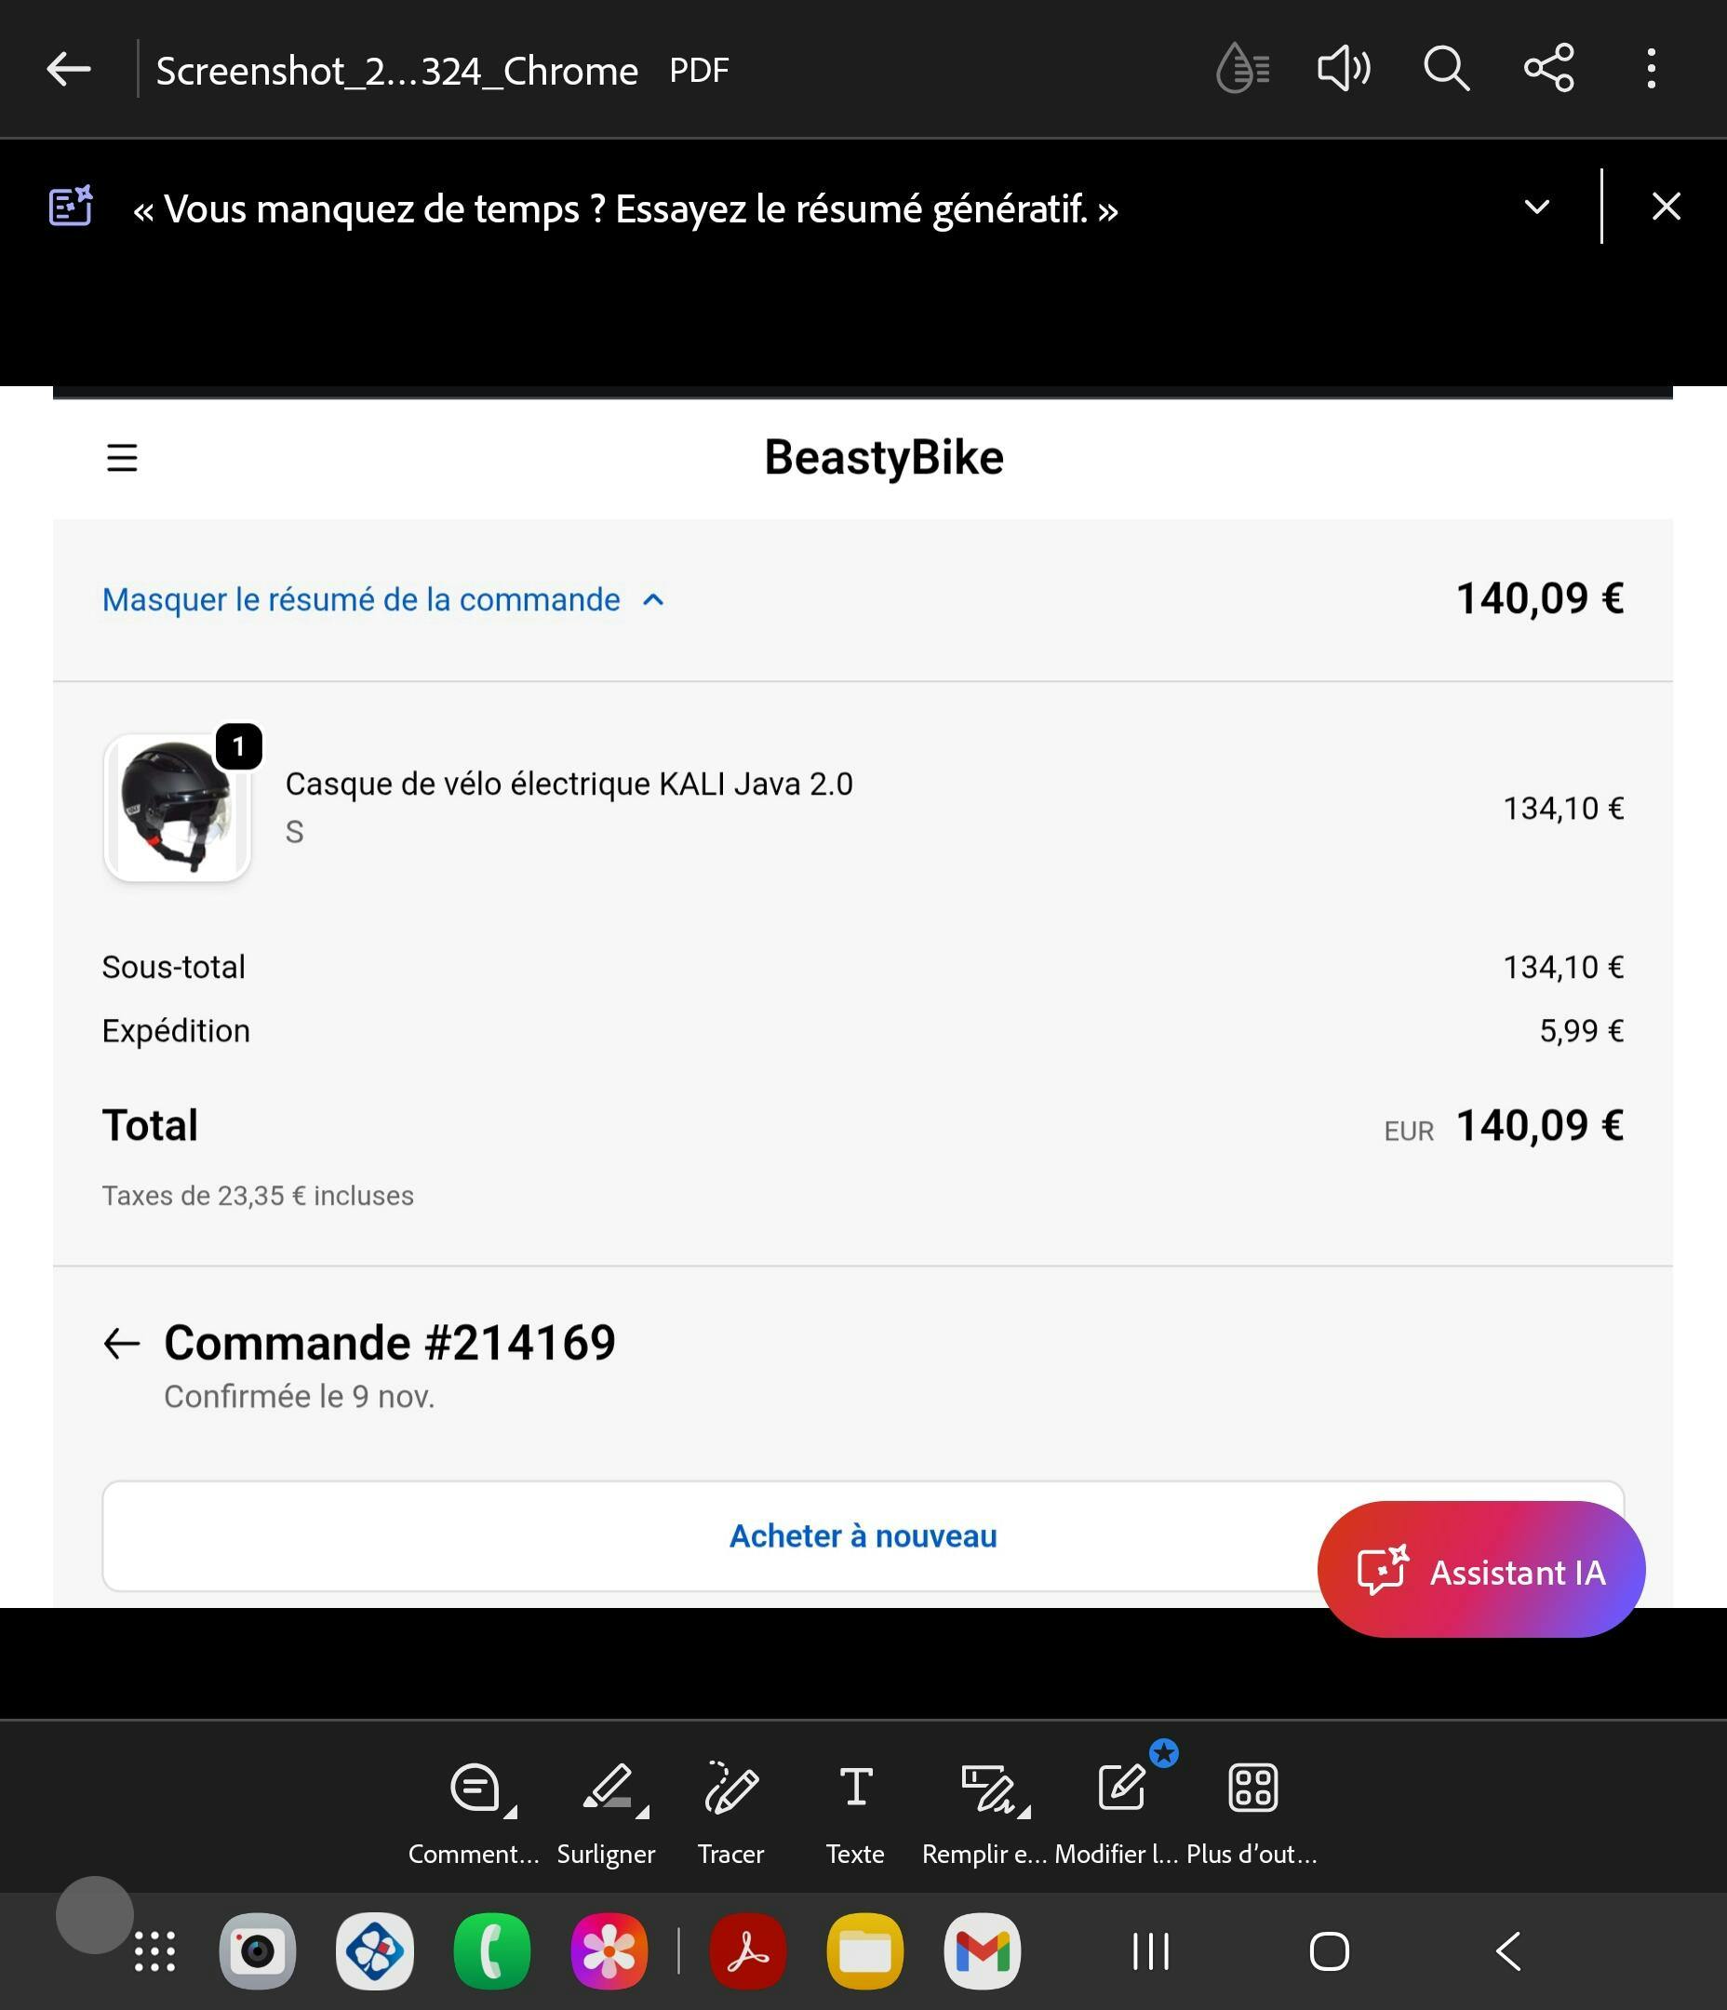The height and width of the screenshot is (2010, 1727).
Task: Open Plus d'outils grid icon
Action: click(1252, 1789)
